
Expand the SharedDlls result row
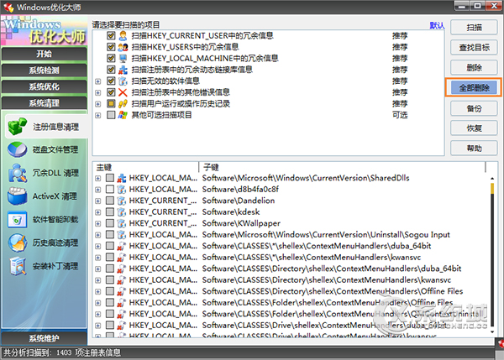98,179
